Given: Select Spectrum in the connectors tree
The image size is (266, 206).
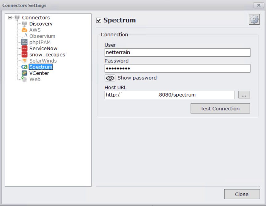Looking at the screenshot, I should 41,67.
